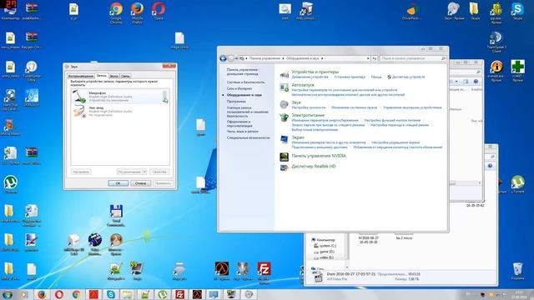The width and height of the screenshot is (534, 300).
Task: Click the Half-Life icon in the taskbar
Action: [197, 294]
